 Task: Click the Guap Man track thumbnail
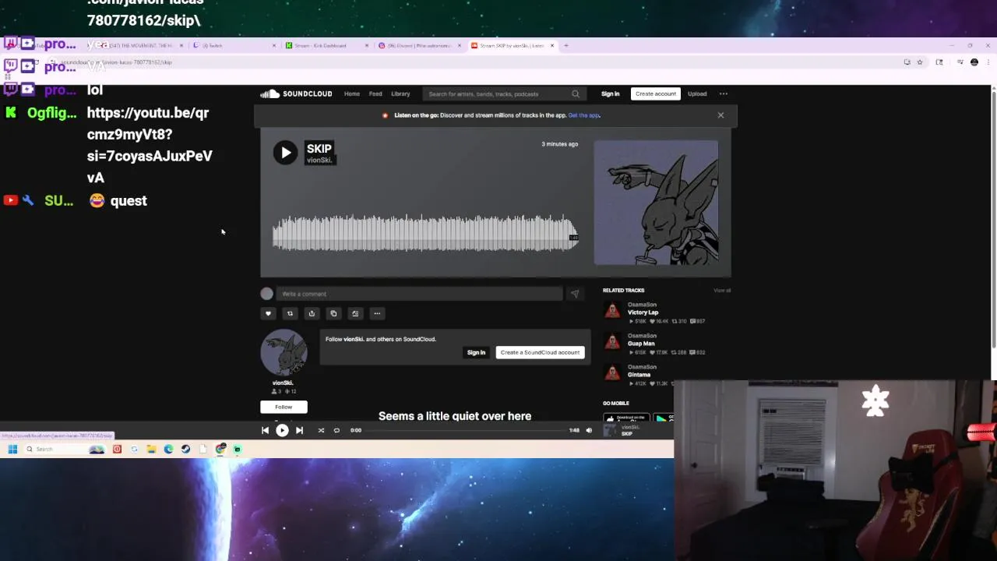613,343
